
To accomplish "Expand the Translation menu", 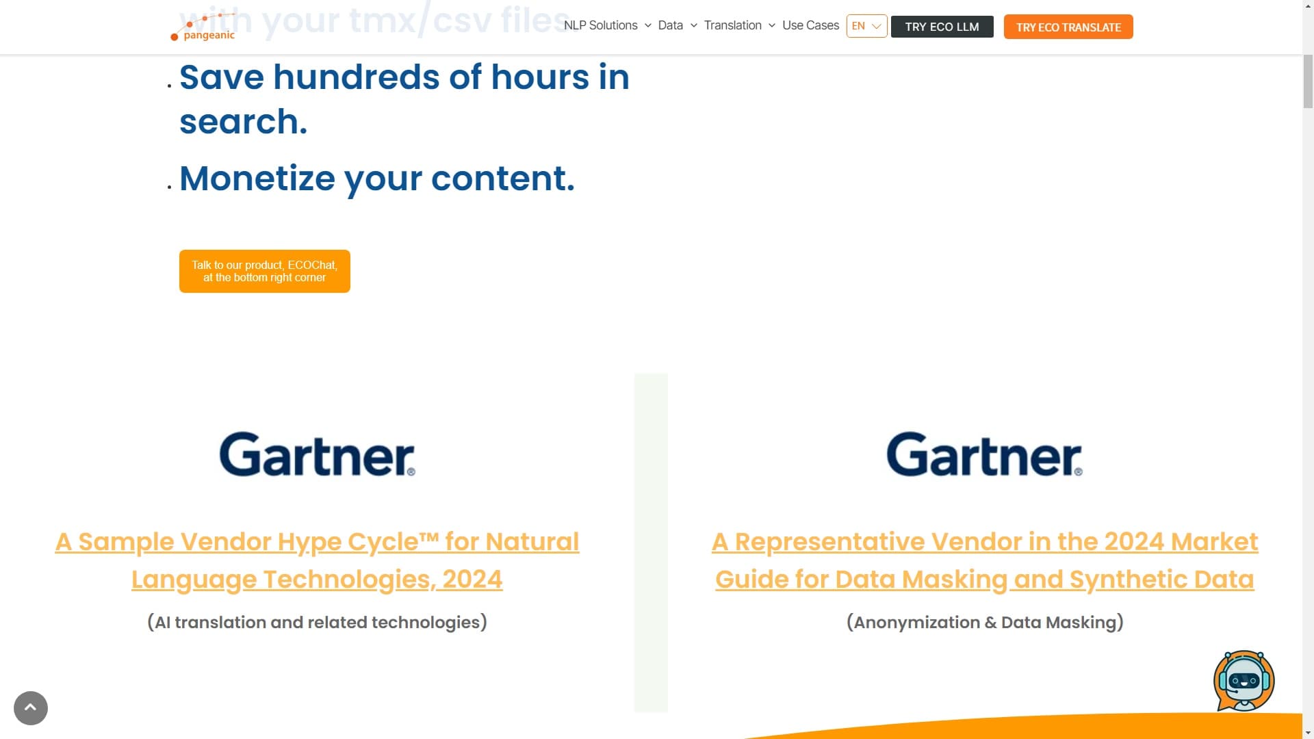I will coord(739,25).
